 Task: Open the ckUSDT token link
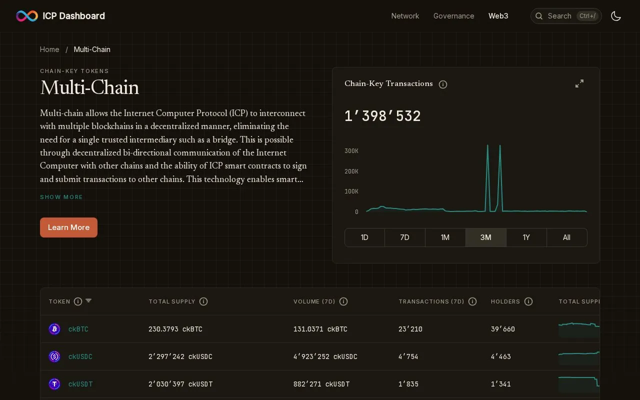pyautogui.click(x=80, y=384)
